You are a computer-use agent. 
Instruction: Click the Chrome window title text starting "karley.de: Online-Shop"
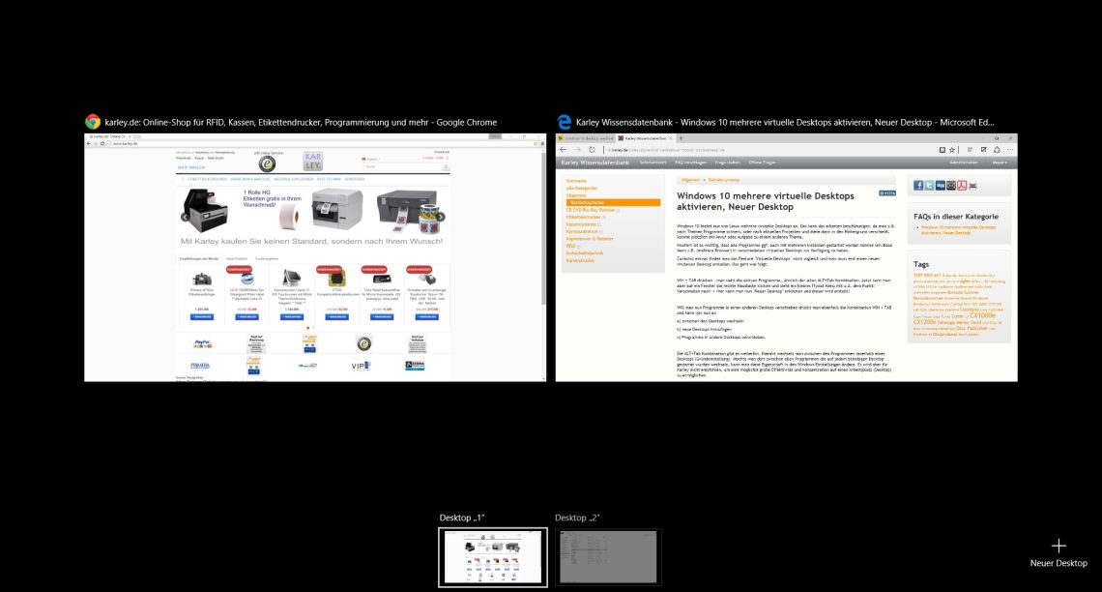pyautogui.click(x=301, y=122)
